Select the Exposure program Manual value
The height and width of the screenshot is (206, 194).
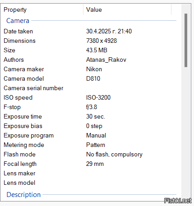[96, 135]
